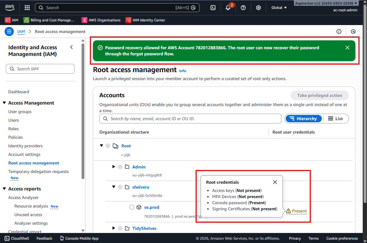This screenshot has width=367, height=243.
Task: Open Access Analyzer in sidebar
Action: [x=24, y=197]
